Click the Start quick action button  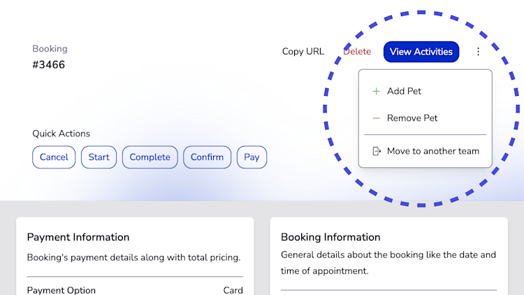[99, 157]
